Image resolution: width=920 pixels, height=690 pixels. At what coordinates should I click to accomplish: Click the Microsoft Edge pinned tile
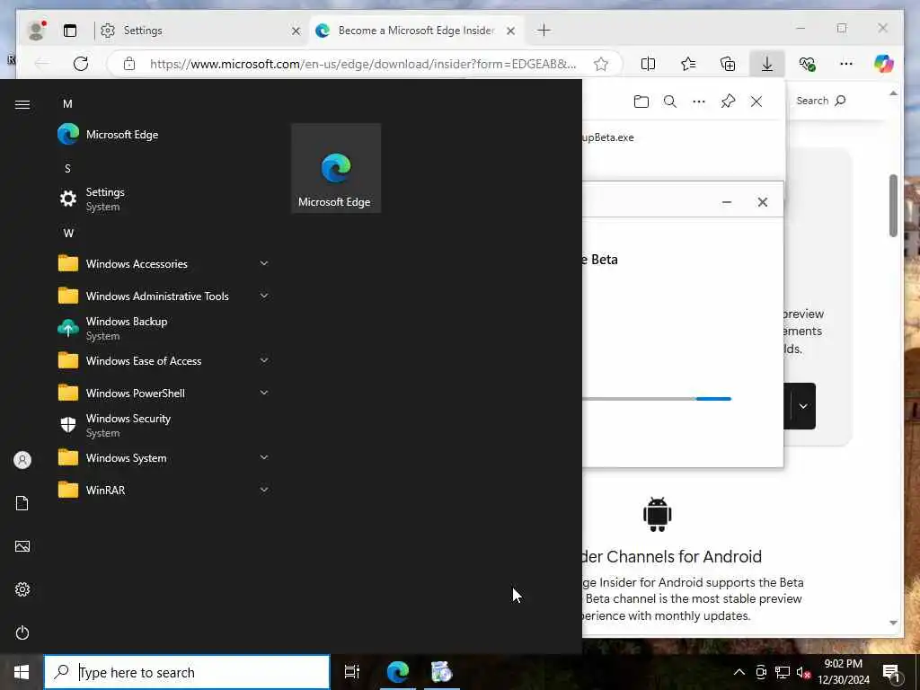(x=336, y=168)
